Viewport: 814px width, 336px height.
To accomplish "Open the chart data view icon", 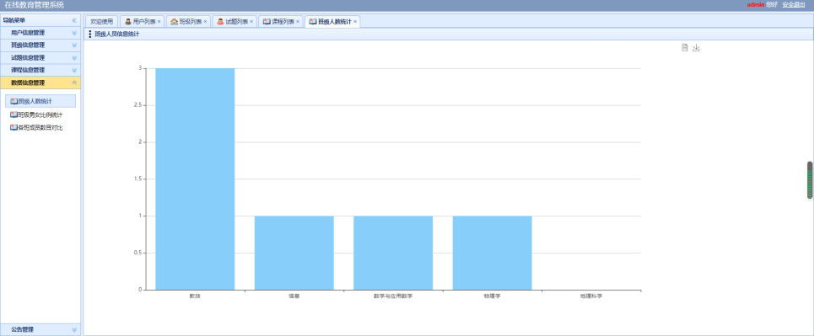I will coord(685,48).
